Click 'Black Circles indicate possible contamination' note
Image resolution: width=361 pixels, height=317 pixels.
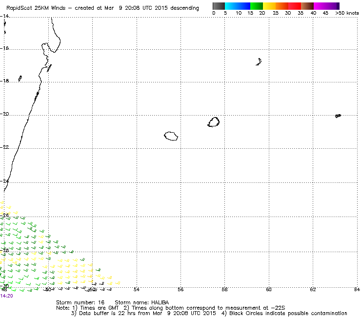point(288,313)
